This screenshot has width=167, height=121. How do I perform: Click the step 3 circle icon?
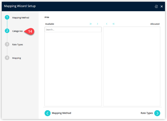pyautogui.click(x=7, y=44)
